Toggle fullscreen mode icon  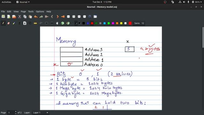click(x=95, y=17)
